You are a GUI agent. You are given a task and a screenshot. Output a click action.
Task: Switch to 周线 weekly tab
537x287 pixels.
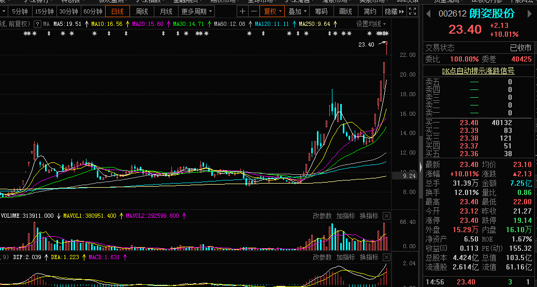(142, 11)
